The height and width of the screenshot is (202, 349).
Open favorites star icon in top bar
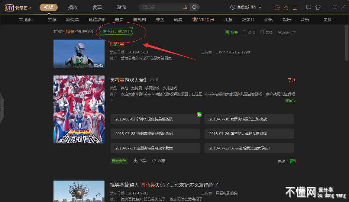click(x=286, y=7)
